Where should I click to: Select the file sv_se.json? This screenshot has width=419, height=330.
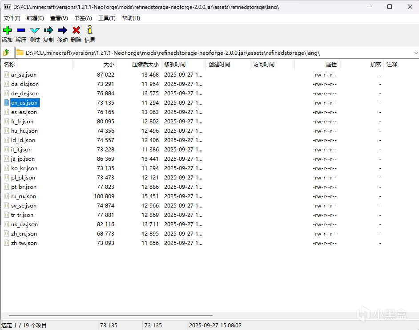(x=24, y=206)
